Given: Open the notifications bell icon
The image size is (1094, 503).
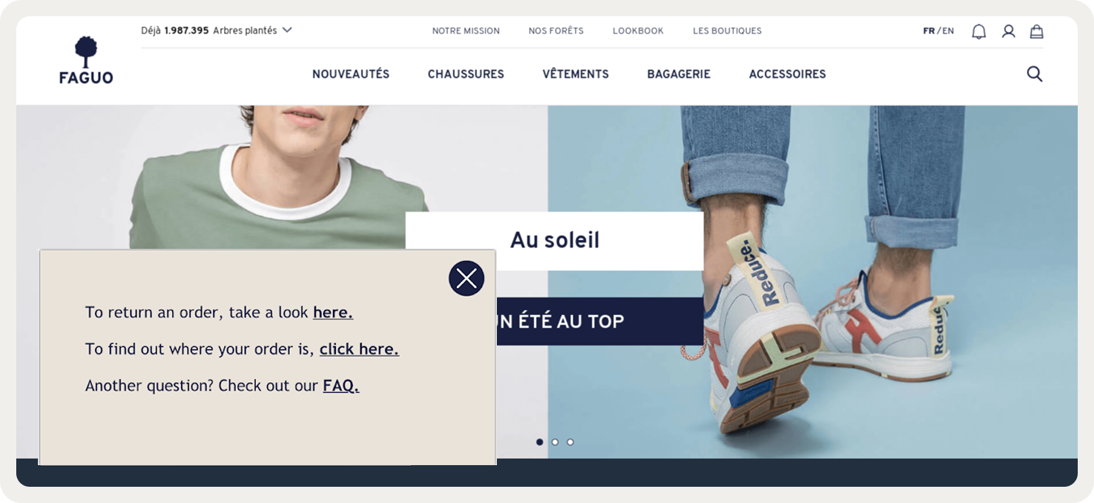Looking at the screenshot, I should tap(979, 32).
